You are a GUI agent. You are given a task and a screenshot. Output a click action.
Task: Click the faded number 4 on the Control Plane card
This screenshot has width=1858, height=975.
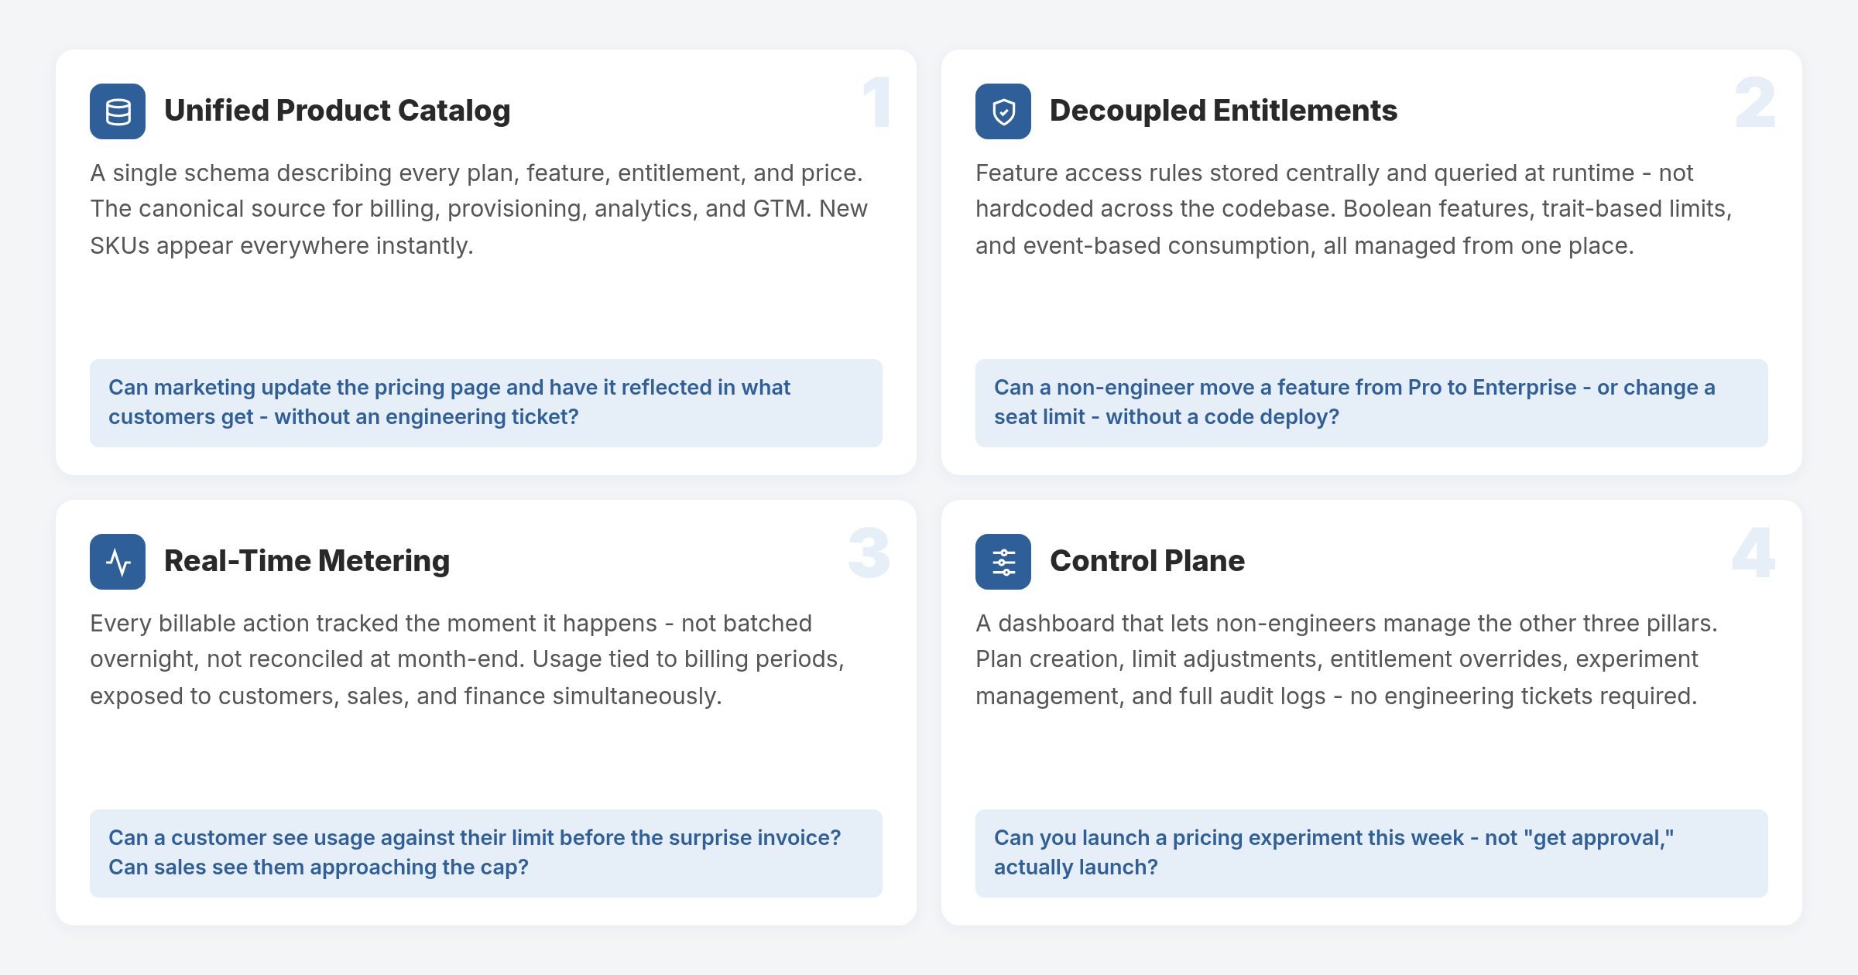coord(1753,552)
